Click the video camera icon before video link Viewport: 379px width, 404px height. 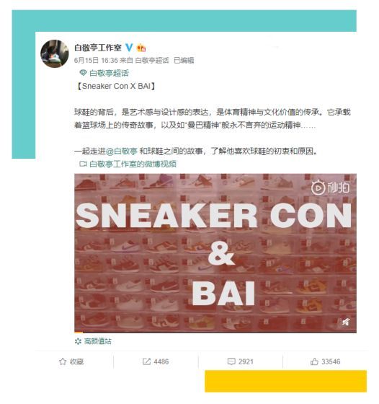(x=83, y=164)
